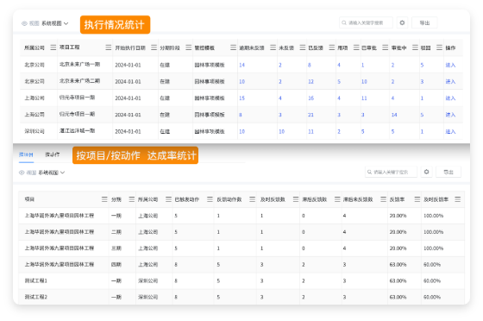Select the 二期 cell of 上海华润外滩九里项目
Image resolution: width=483 pixels, height=321 pixels.
pos(116,232)
